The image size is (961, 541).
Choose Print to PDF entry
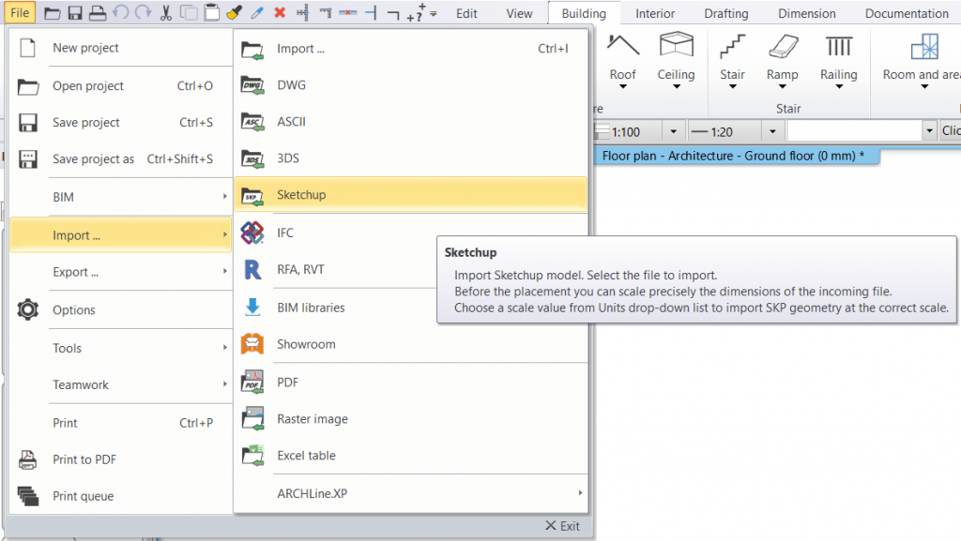pos(121,459)
